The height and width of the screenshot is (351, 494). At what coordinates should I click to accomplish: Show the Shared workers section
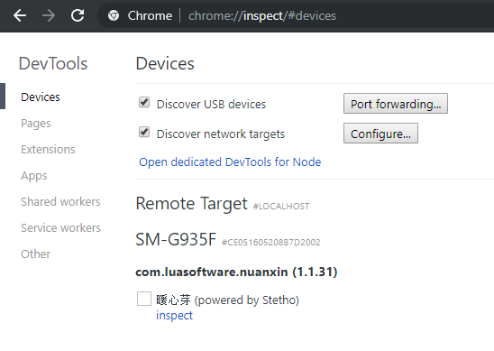(60, 202)
